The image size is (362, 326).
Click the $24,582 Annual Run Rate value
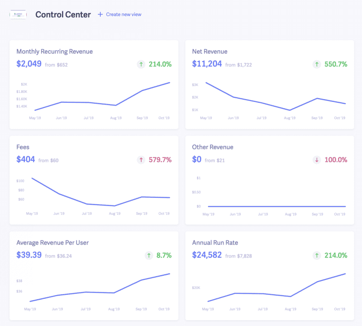point(207,255)
